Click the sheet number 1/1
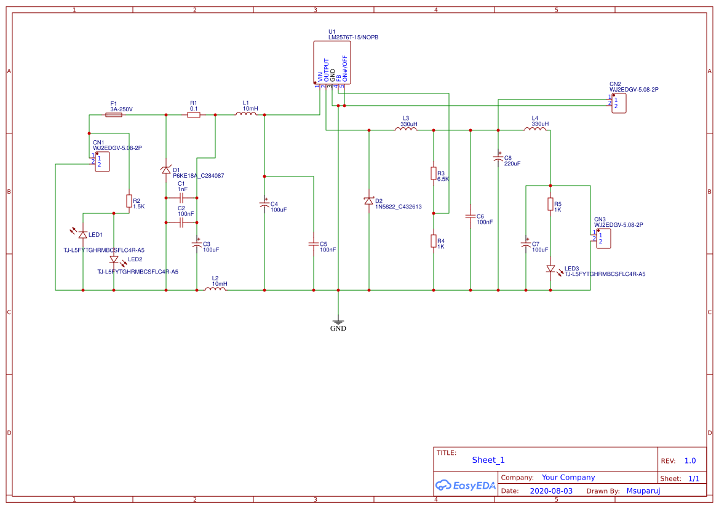This screenshot has width=719, height=509. tap(694, 479)
